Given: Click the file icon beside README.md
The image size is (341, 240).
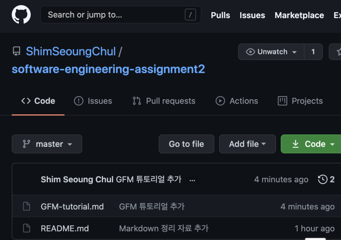Looking at the screenshot, I should coord(26,228).
